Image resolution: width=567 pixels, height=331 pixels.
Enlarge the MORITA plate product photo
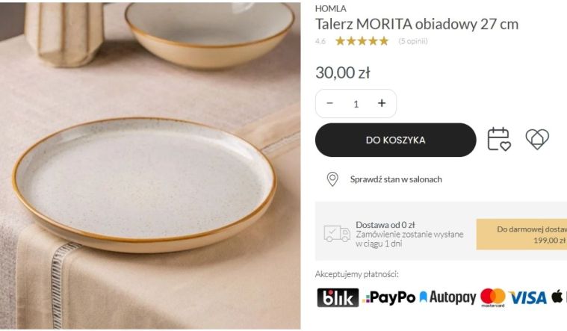point(150,166)
